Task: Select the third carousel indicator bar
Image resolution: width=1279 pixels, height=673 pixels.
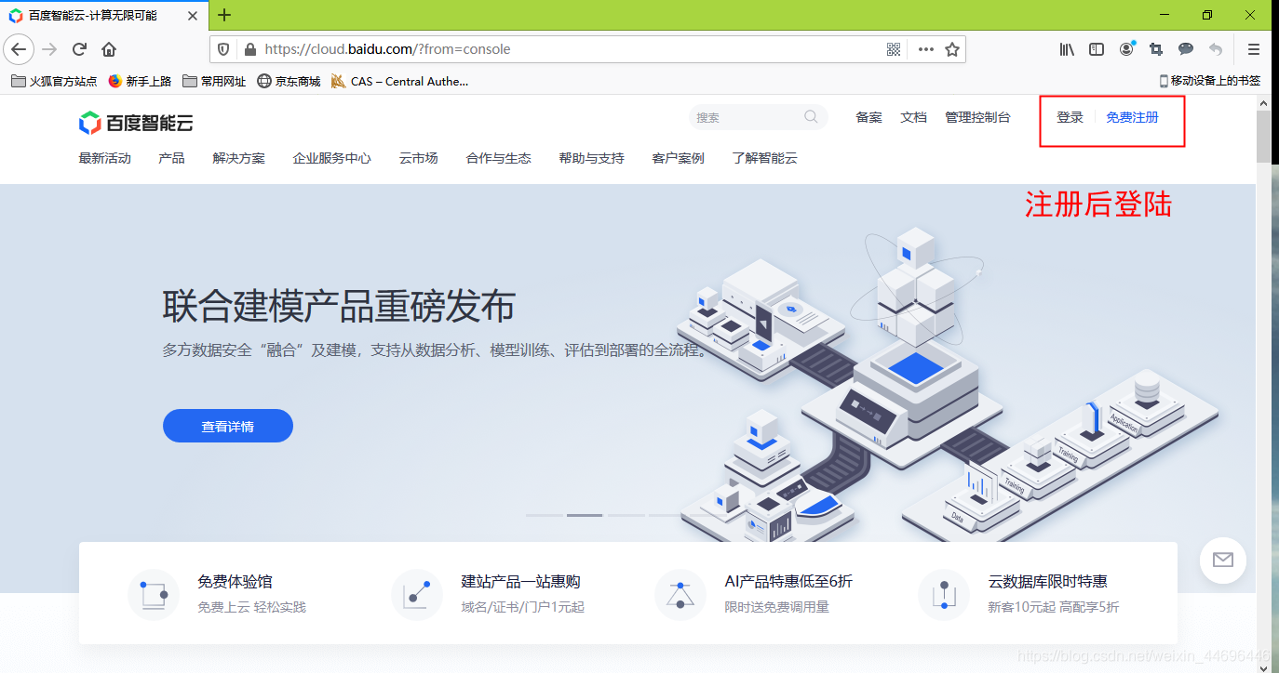Action: click(626, 515)
